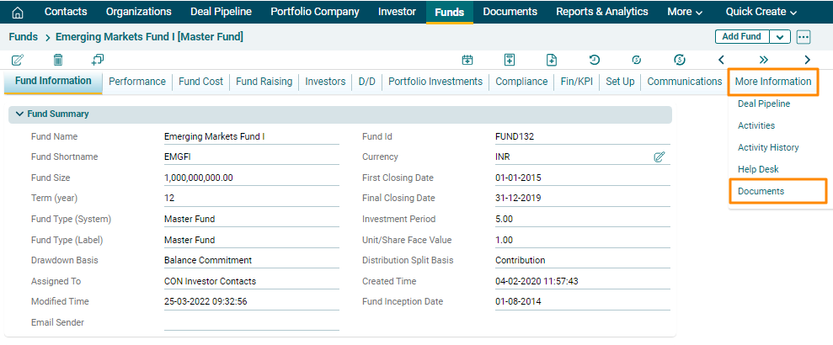Open the More navigation menu
The image size is (833, 345).
coord(685,12)
